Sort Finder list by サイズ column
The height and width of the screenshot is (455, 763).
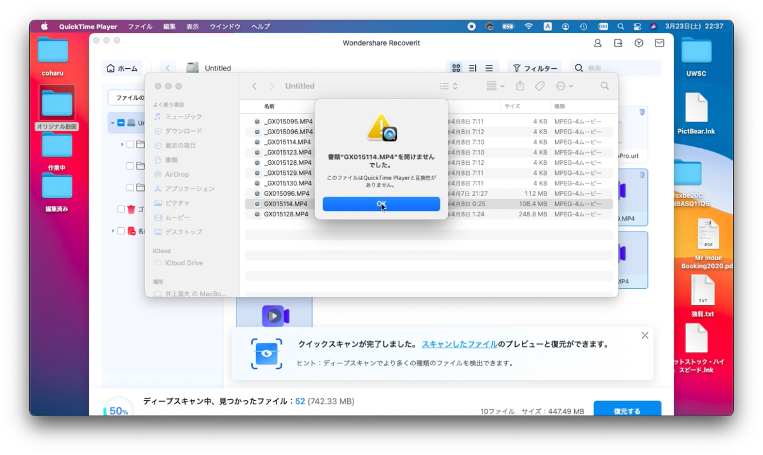tap(512, 106)
